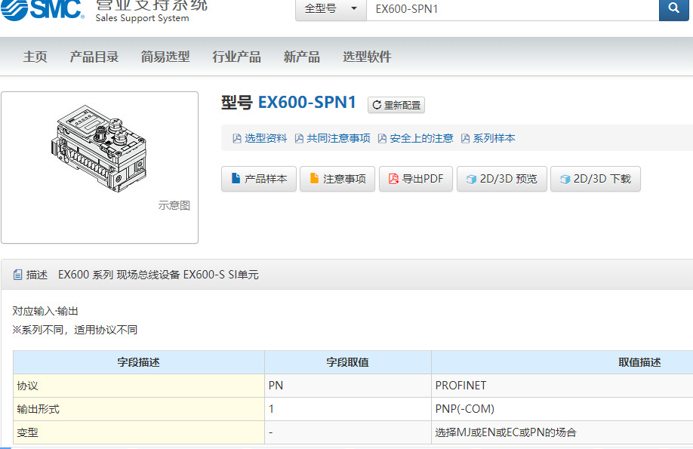
Task: Select the PROFINET description cell
Action: point(562,386)
